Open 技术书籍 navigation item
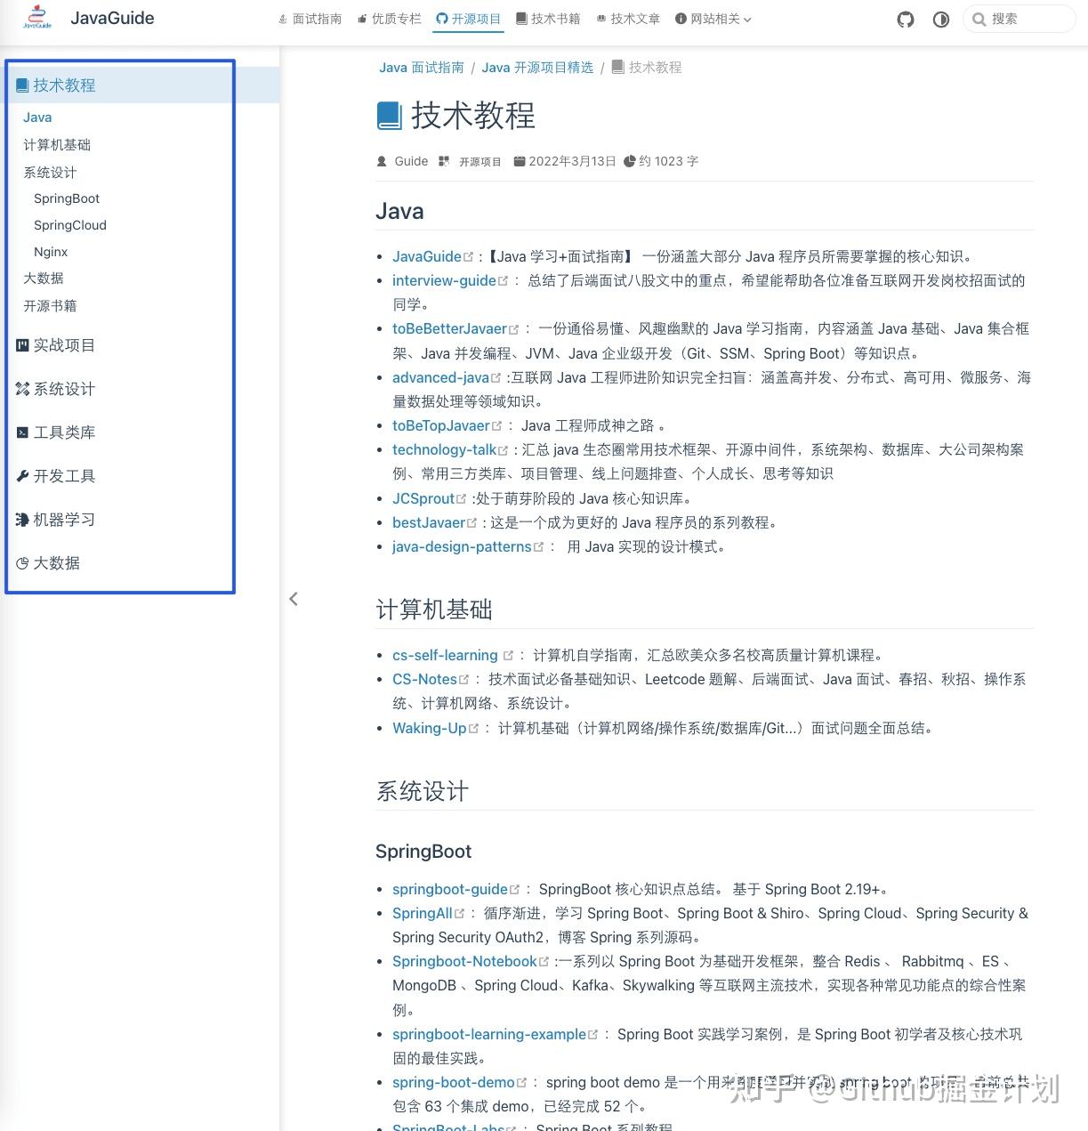This screenshot has width=1088, height=1131. click(x=548, y=19)
